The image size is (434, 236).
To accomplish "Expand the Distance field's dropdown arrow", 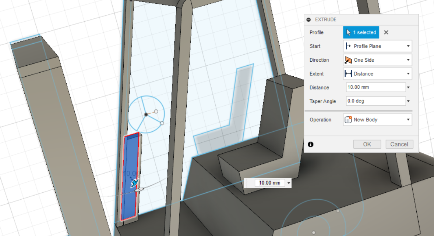I will pos(409,87).
